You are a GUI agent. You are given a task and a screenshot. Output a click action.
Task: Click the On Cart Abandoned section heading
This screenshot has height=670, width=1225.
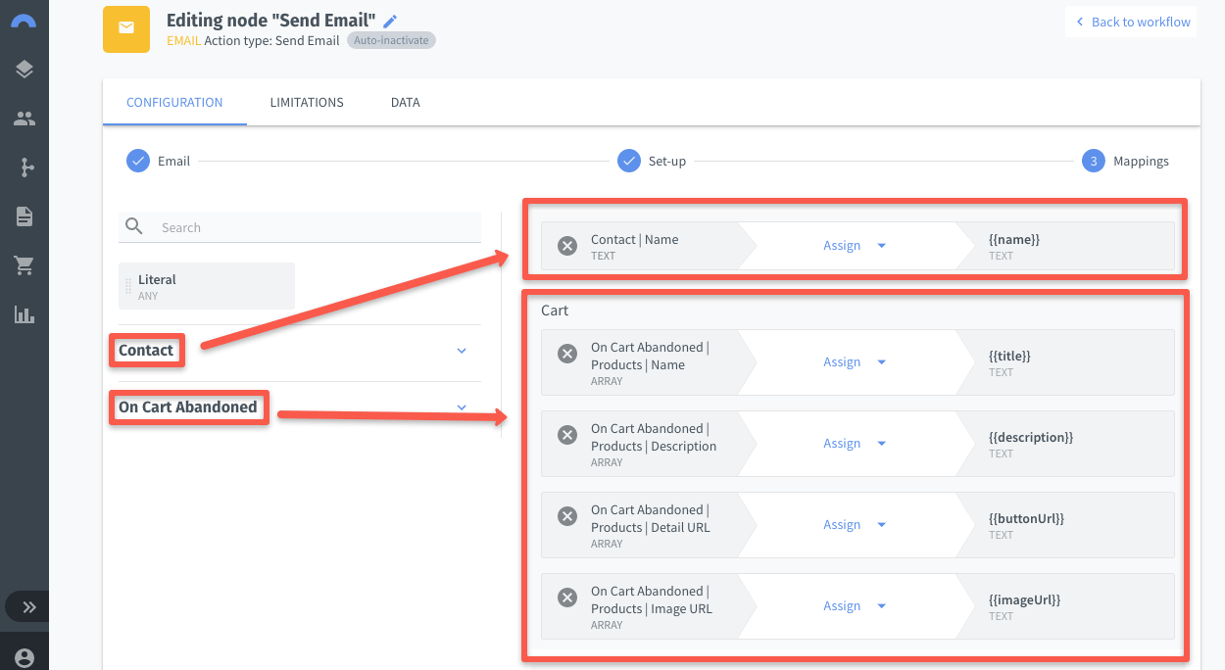coord(188,407)
